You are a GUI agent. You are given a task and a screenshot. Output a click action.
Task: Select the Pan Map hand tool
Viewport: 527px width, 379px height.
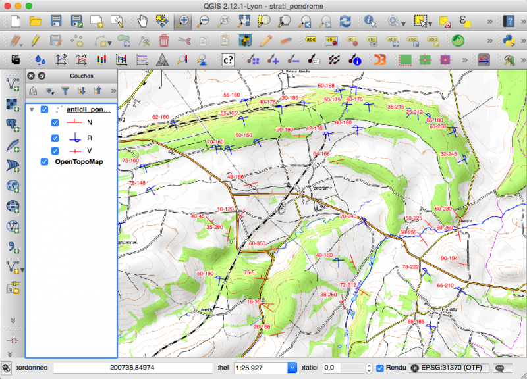coord(142,21)
